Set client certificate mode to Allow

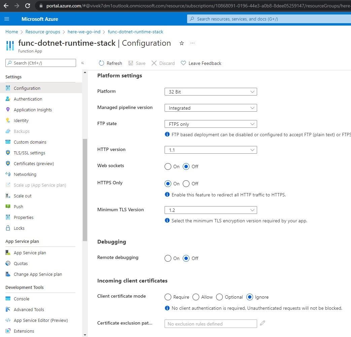pyautogui.click(x=196, y=297)
